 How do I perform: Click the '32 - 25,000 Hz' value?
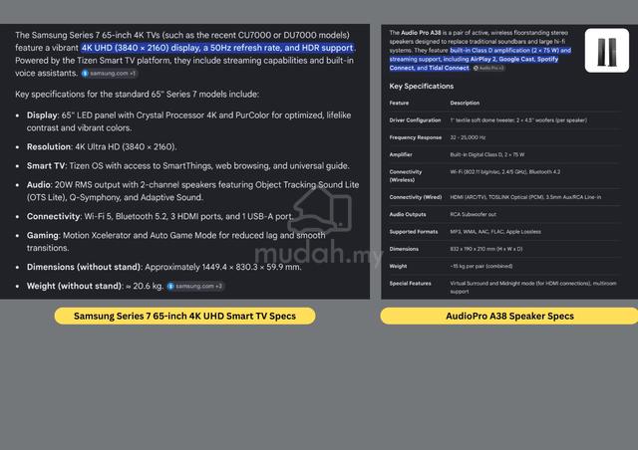tap(468, 137)
